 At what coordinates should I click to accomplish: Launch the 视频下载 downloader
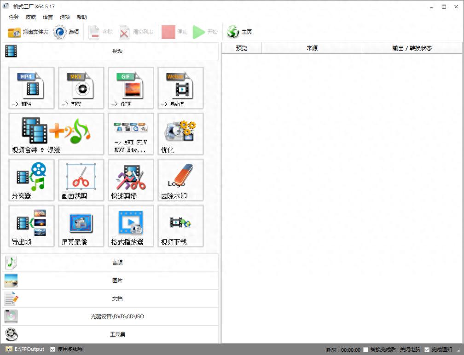[180, 226]
